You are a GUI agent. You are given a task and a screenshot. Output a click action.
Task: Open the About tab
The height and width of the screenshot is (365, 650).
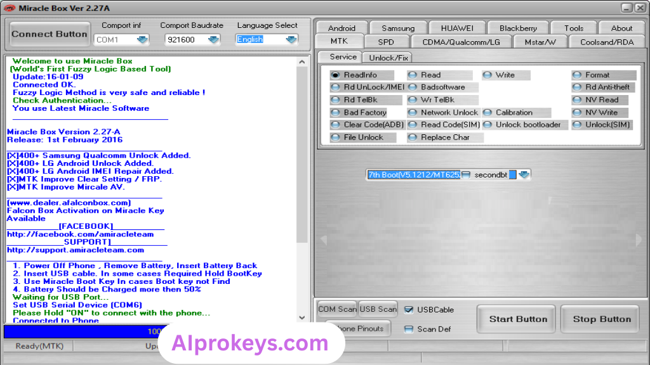point(622,28)
